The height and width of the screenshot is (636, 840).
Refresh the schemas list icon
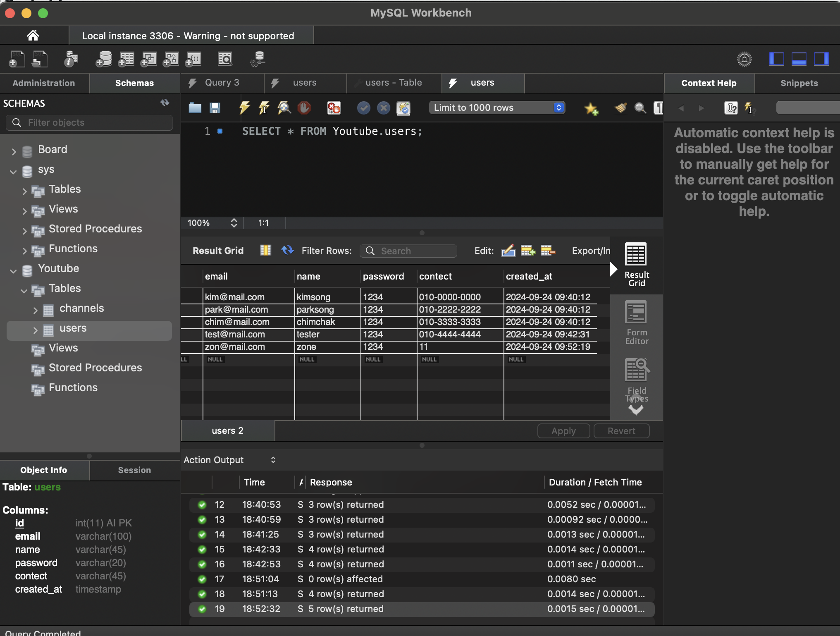165,103
